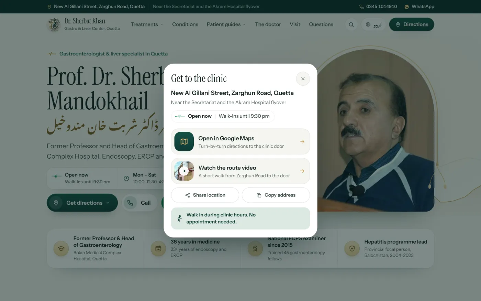
Task: Click the walking person icon in dialog
Action: (179, 218)
